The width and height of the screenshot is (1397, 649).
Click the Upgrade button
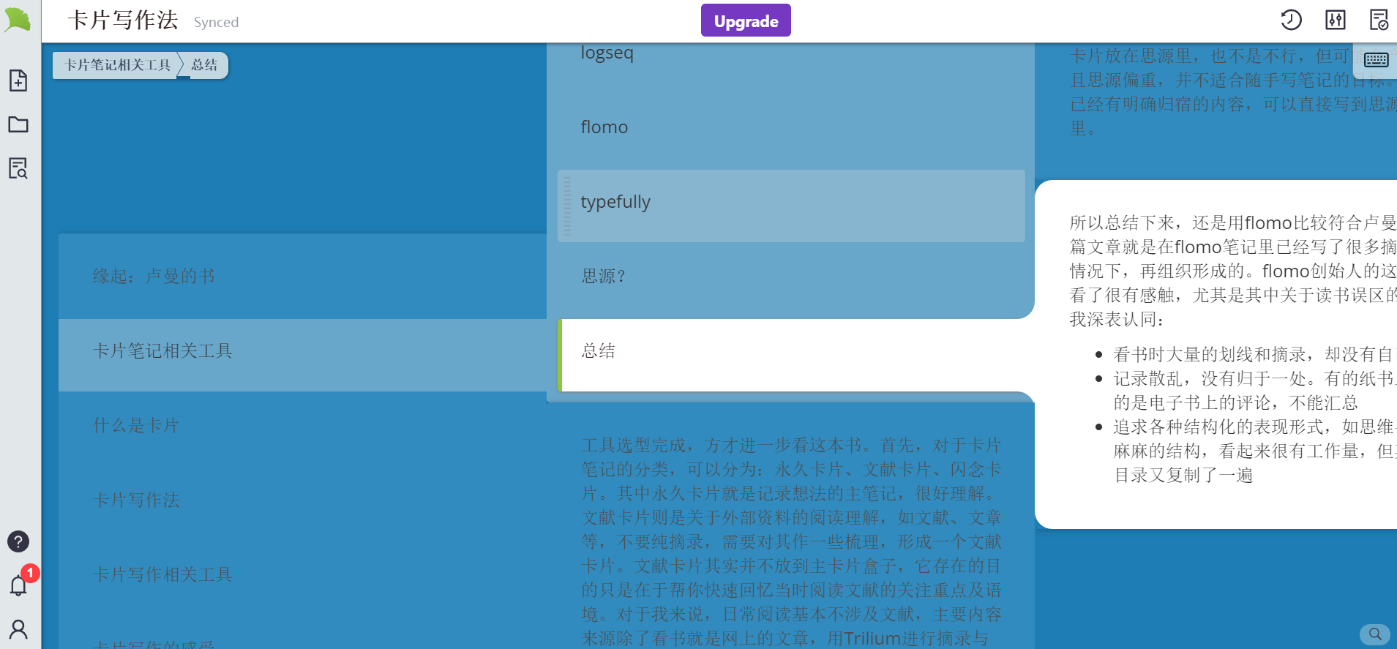click(x=746, y=20)
